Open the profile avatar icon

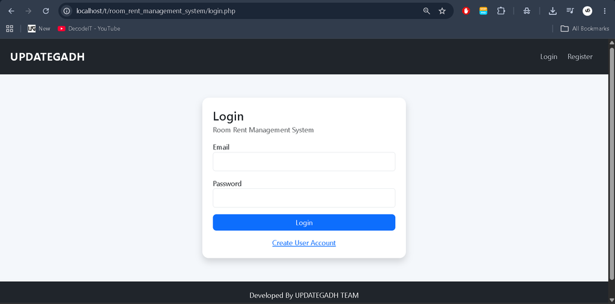pos(587,11)
